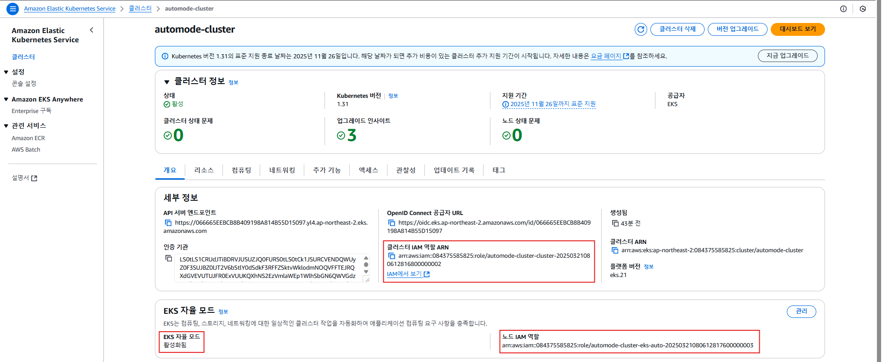The height and width of the screenshot is (362, 882).
Task: Switch to the 개요 tab
Action: (x=170, y=170)
